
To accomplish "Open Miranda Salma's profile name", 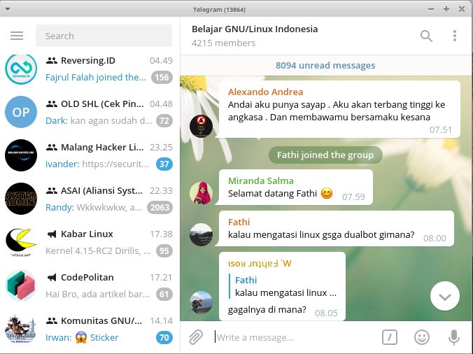I will point(261,181).
